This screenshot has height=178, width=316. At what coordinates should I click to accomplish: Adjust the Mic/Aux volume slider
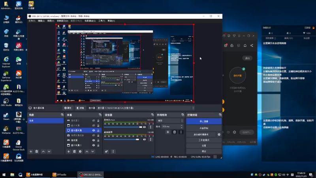pyautogui.click(x=123, y=127)
